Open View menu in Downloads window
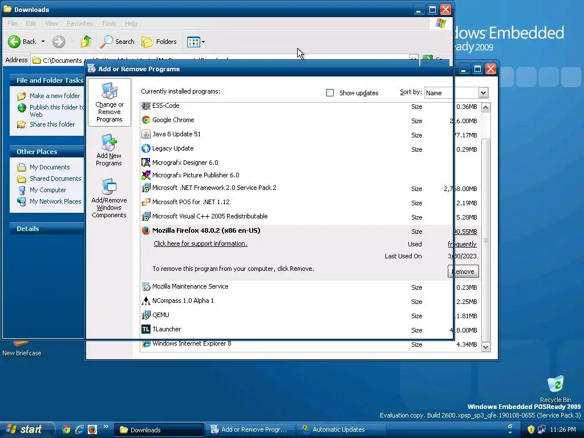 (x=51, y=23)
